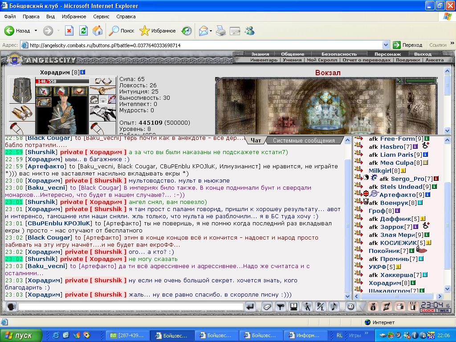456x342 pixels.
Task: Open the Инвентарь game link
Action: click(264, 60)
